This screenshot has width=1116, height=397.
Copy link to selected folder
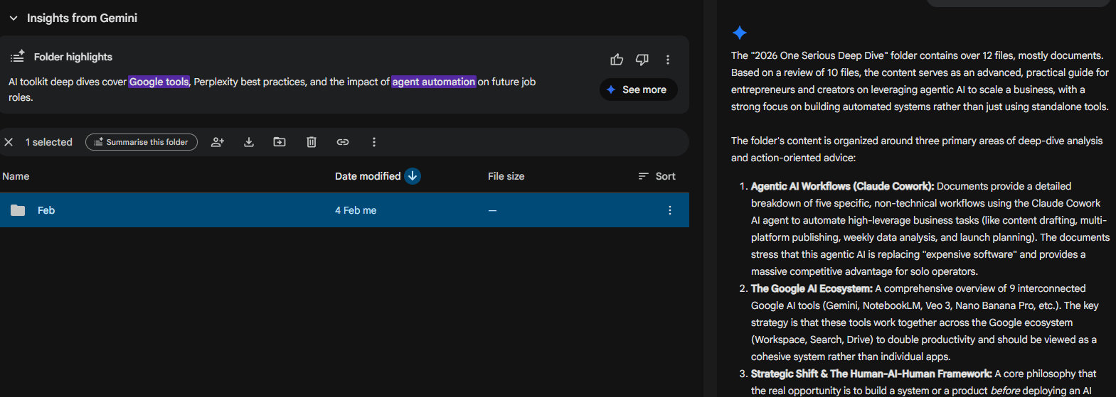[342, 142]
